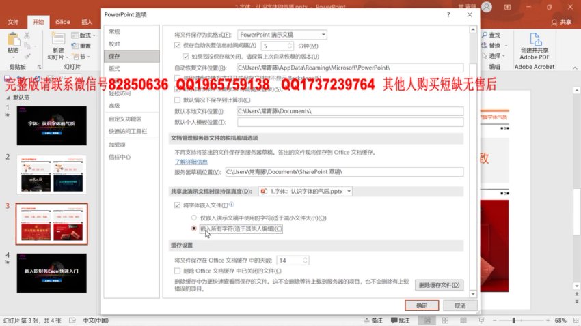Click the New Slide (新建幻灯片) icon
The height and width of the screenshot is (326, 581).
(57, 40)
